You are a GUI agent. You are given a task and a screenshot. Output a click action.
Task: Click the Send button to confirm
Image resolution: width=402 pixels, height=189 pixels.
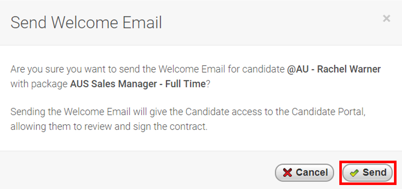367,173
